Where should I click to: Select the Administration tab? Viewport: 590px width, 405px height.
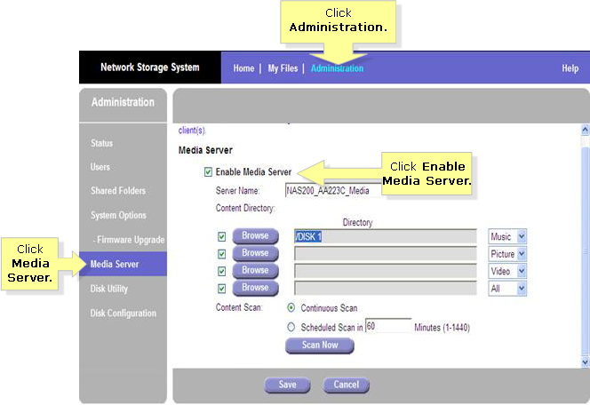tap(337, 68)
